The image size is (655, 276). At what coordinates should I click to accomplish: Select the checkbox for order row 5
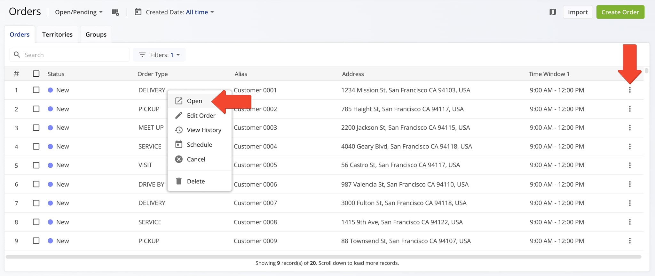(36, 165)
